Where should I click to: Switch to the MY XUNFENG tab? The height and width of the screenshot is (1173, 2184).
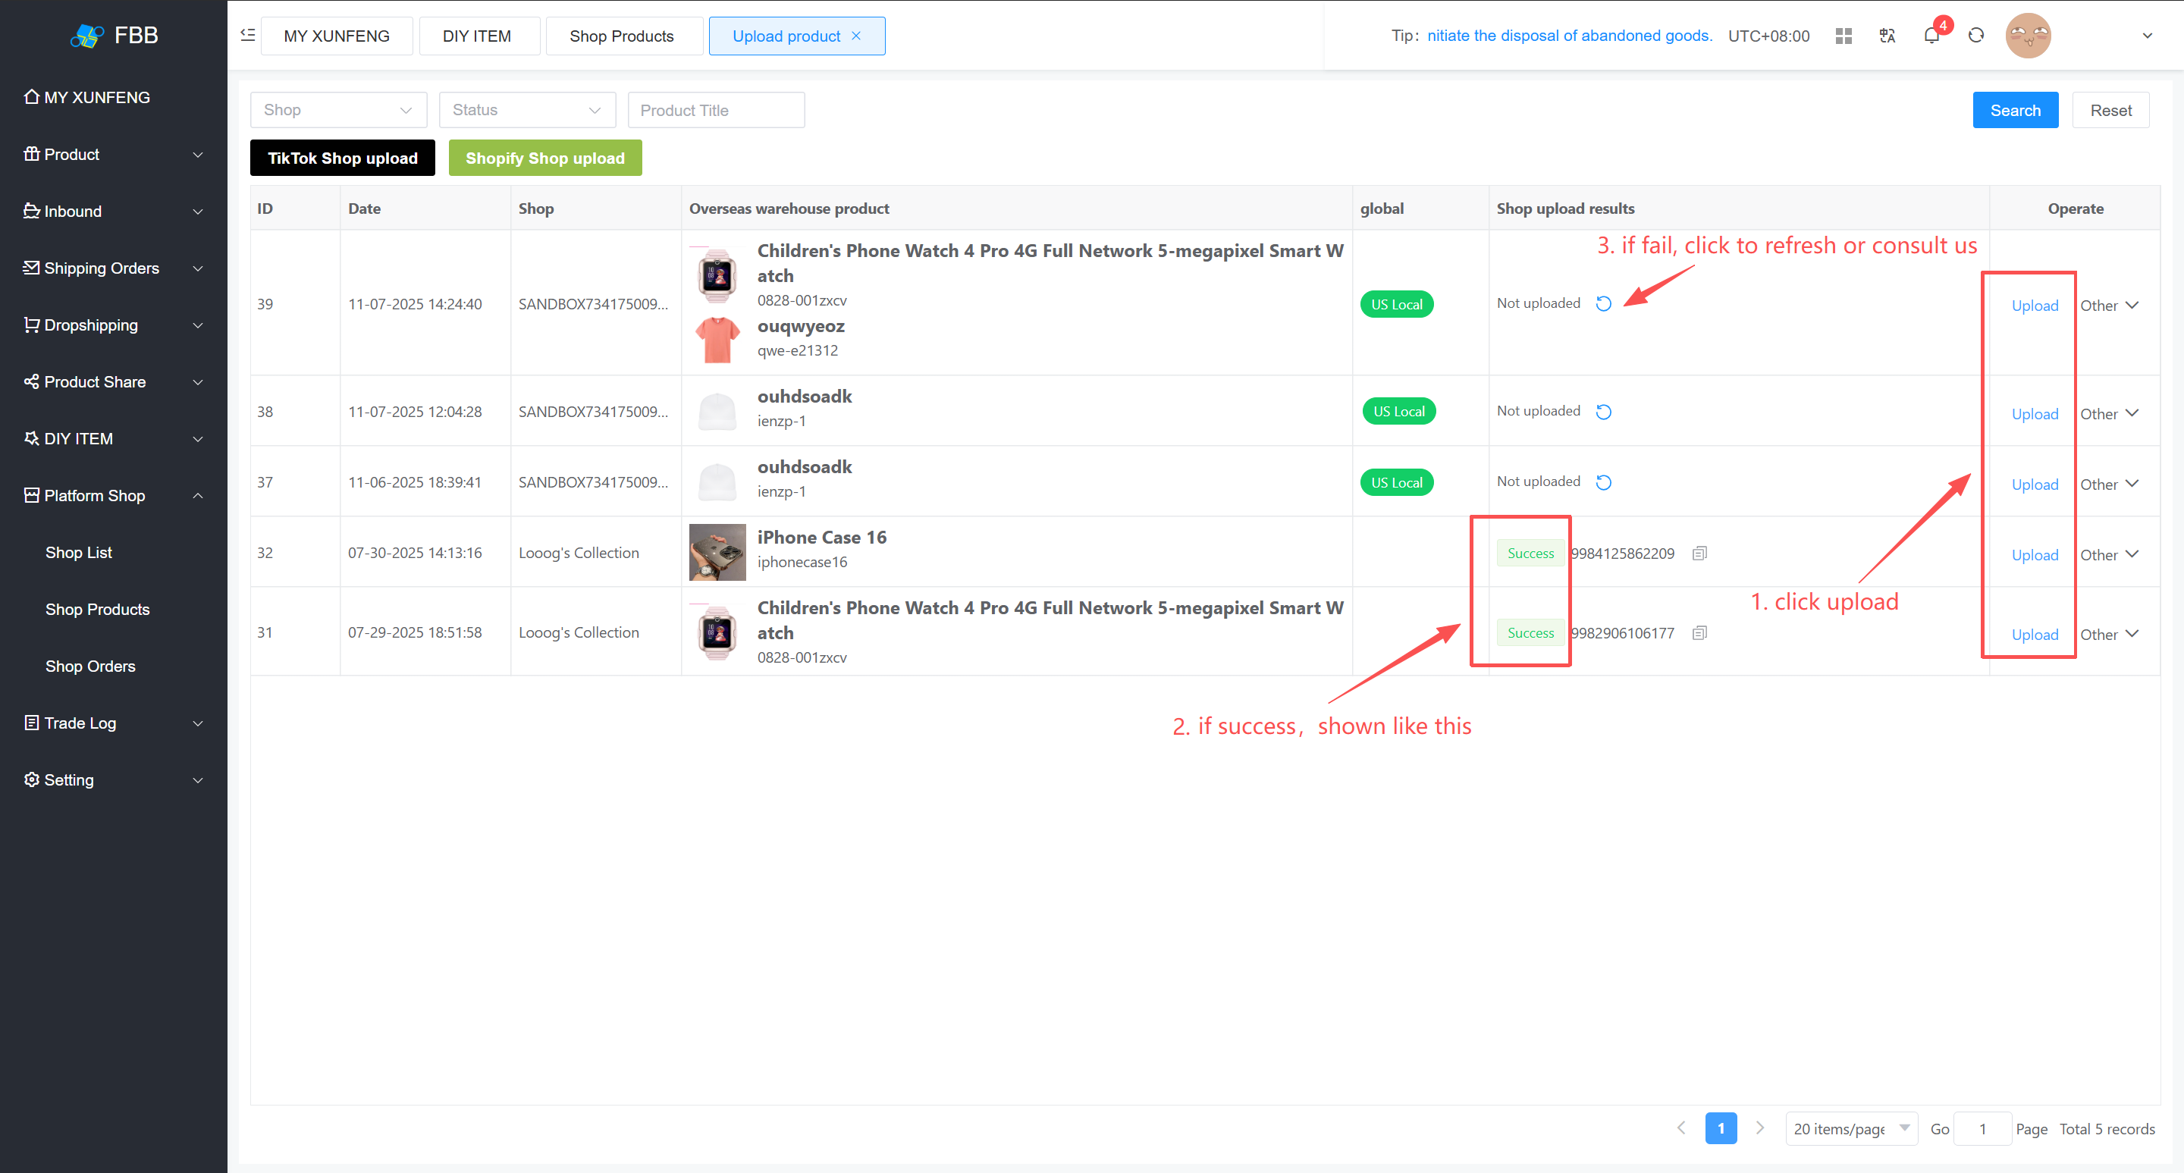tap(337, 36)
